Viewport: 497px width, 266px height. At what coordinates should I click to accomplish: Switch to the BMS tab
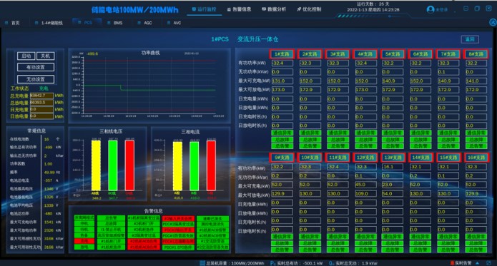114,23
